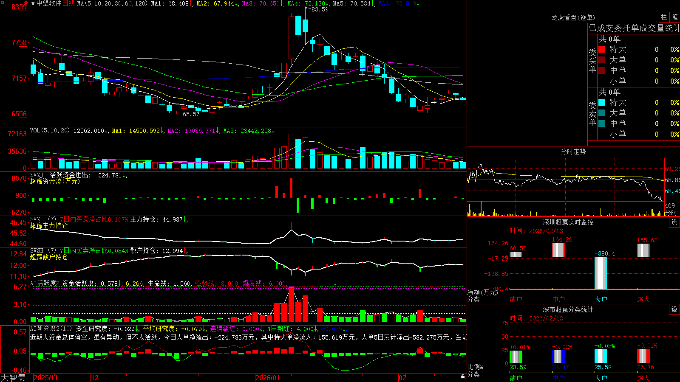680x382 pixels.
Task: Select the 已成交委托单成交量统计 header
Action: [634, 28]
